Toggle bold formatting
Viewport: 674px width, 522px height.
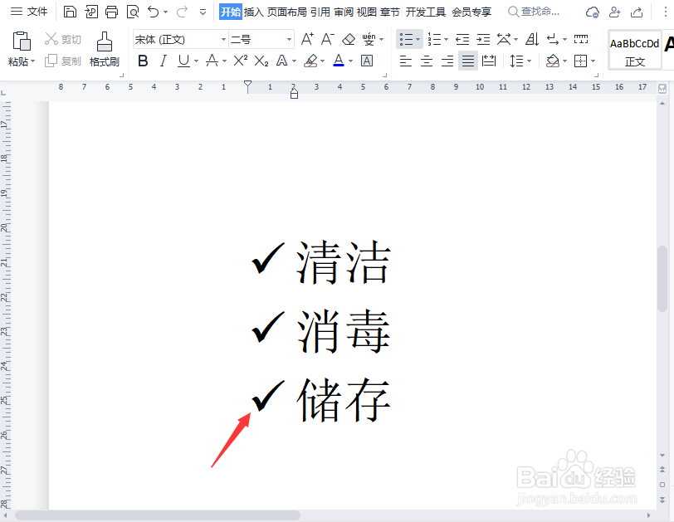[142, 60]
